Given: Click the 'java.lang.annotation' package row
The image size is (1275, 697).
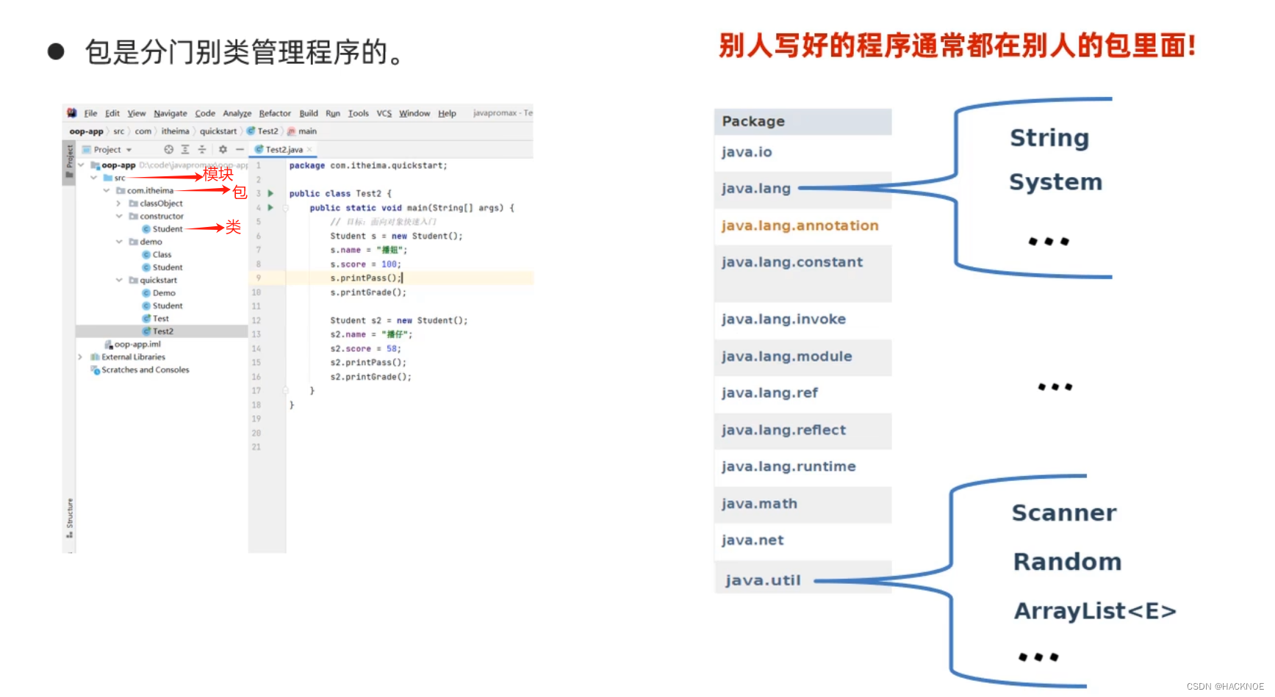Looking at the screenshot, I should (802, 226).
